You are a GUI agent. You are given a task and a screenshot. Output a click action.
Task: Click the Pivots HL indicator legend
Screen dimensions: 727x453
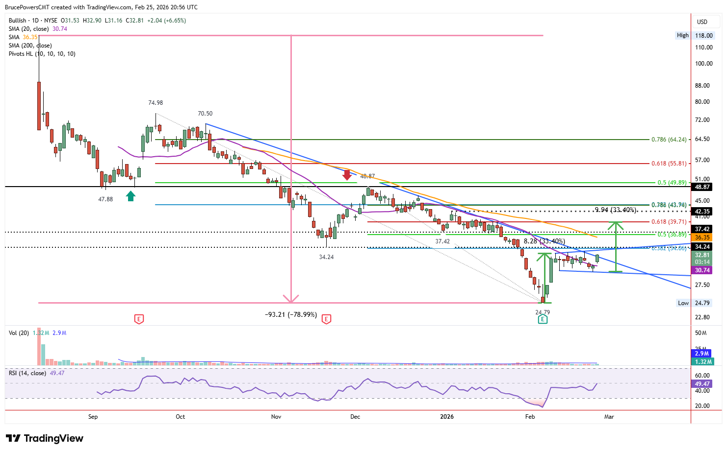pos(42,54)
